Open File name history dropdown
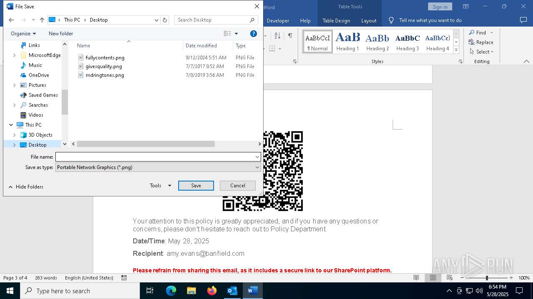This screenshot has width=533, height=299. pyautogui.click(x=257, y=157)
